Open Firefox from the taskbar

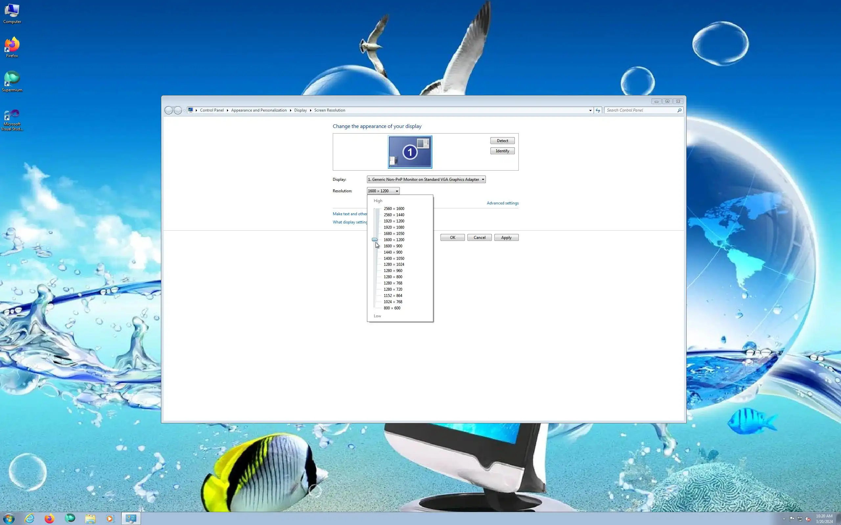(49, 518)
